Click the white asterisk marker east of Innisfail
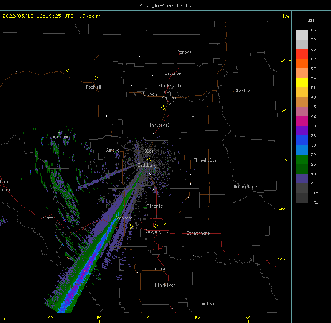The height and width of the screenshot is (323, 331). click(193, 116)
